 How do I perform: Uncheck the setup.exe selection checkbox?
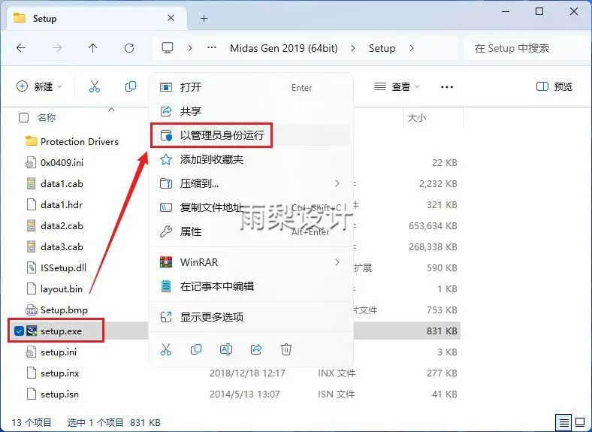pyautogui.click(x=19, y=331)
